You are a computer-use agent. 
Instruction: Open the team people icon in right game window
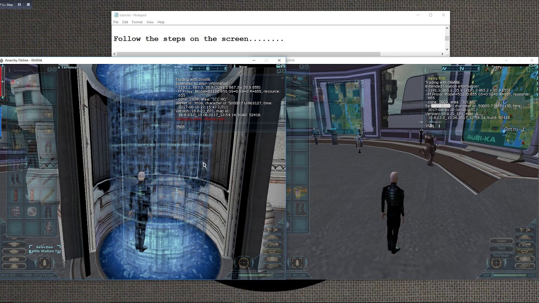coord(525,259)
